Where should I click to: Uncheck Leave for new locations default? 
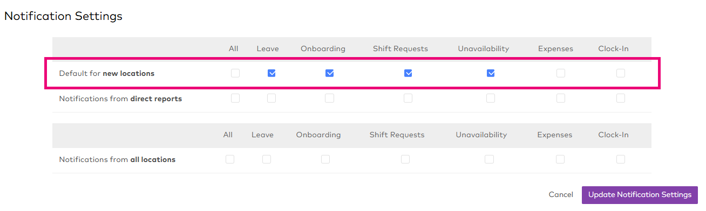(271, 73)
